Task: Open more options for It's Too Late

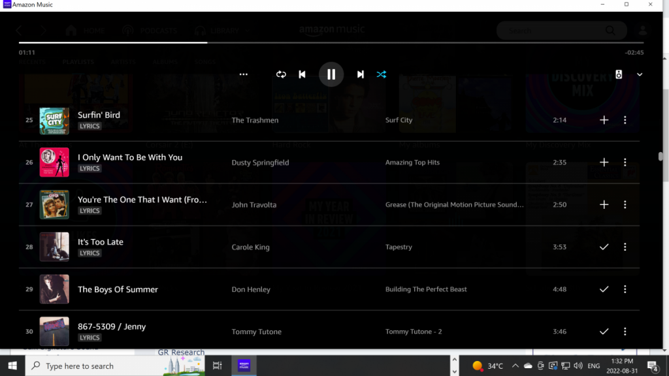Action: tap(625, 247)
